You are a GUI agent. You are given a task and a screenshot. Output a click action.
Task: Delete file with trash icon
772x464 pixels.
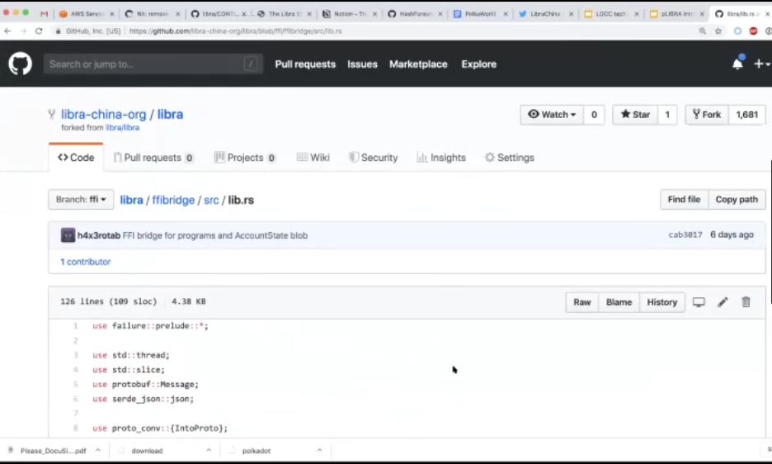pos(746,302)
